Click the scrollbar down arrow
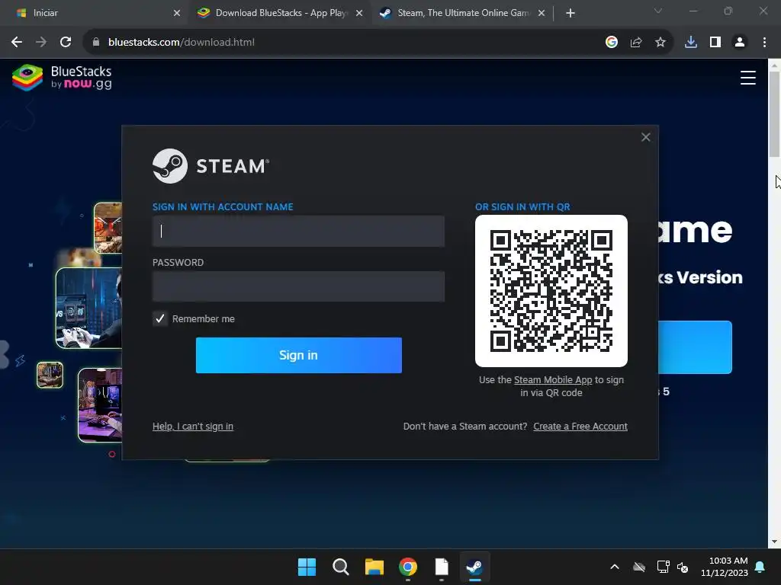This screenshot has height=585, width=781. pyautogui.click(x=774, y=542)
